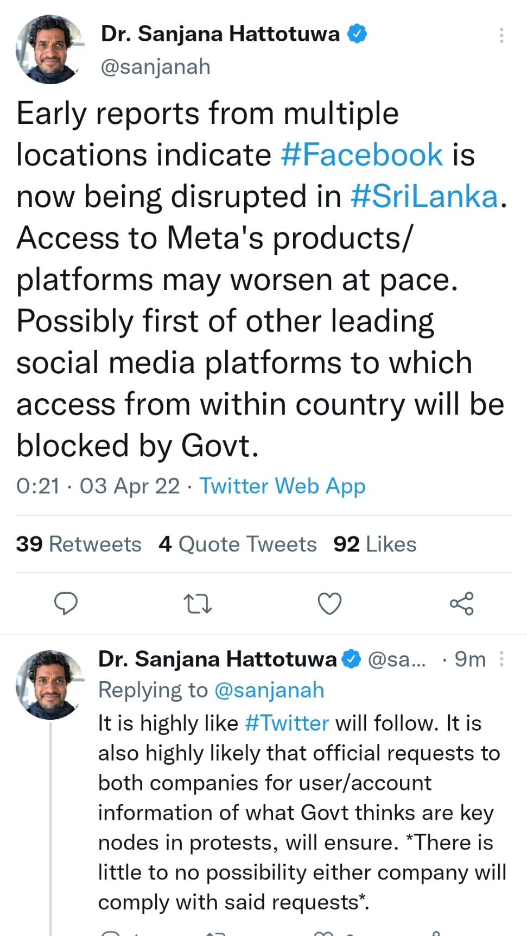Like the main tweet with heart icon

pyautogui.click(x=329, y=604)
